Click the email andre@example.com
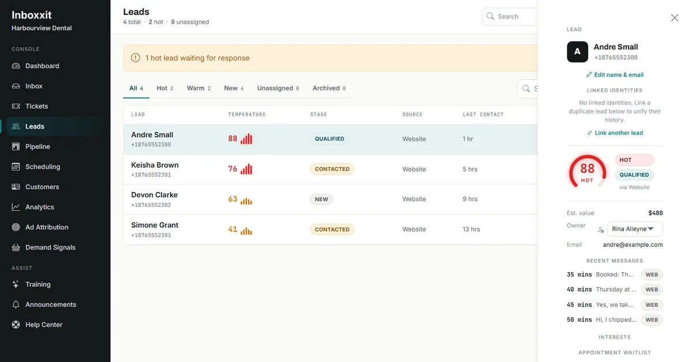The width and height of the screenshot is (692, 362). 632,244
